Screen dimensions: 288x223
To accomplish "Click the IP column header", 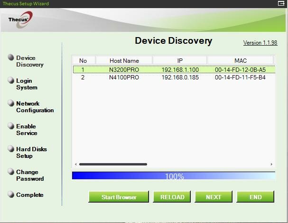I will coord(180,60).
